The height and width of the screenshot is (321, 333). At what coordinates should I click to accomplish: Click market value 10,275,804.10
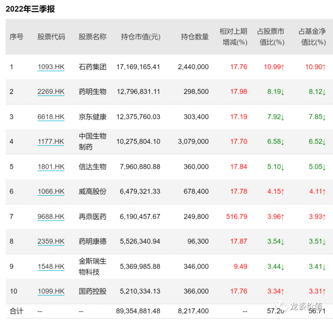[138, 142]
